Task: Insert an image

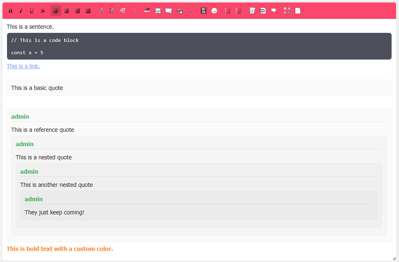Action: 158,11
